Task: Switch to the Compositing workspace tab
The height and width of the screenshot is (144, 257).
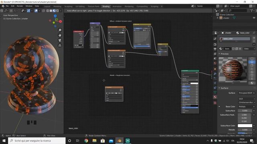Action: 142,6
